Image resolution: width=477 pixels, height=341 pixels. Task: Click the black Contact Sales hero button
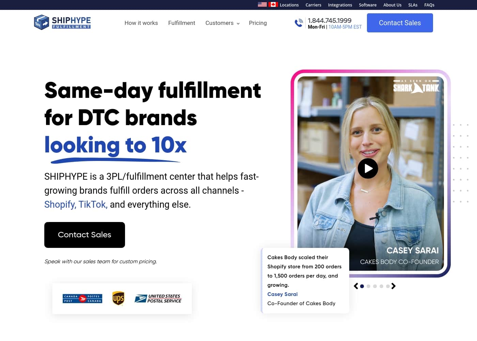click(x=84, y=235)
